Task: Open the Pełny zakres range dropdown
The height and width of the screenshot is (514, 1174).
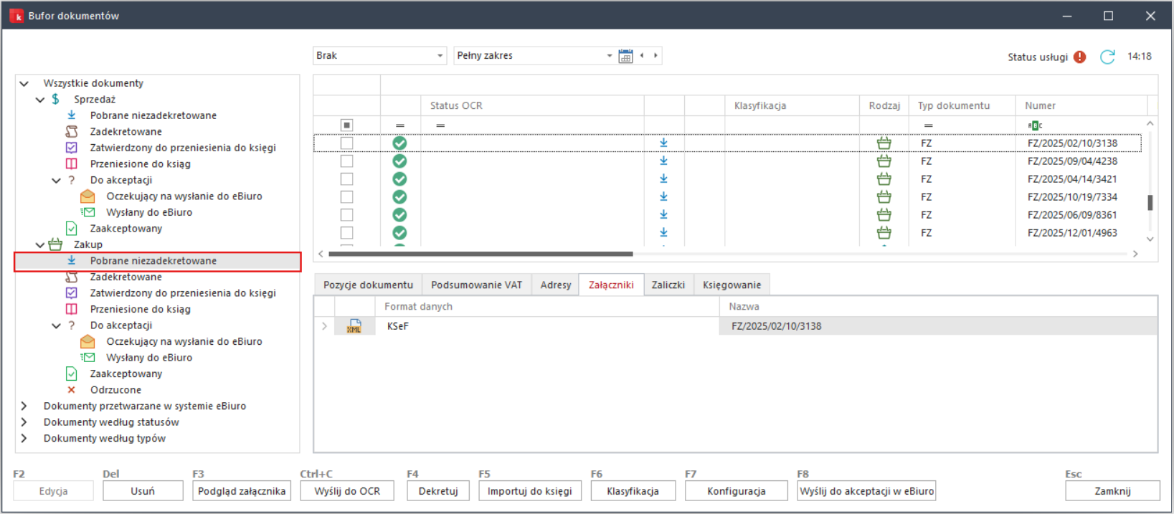Action: point(609,56)
